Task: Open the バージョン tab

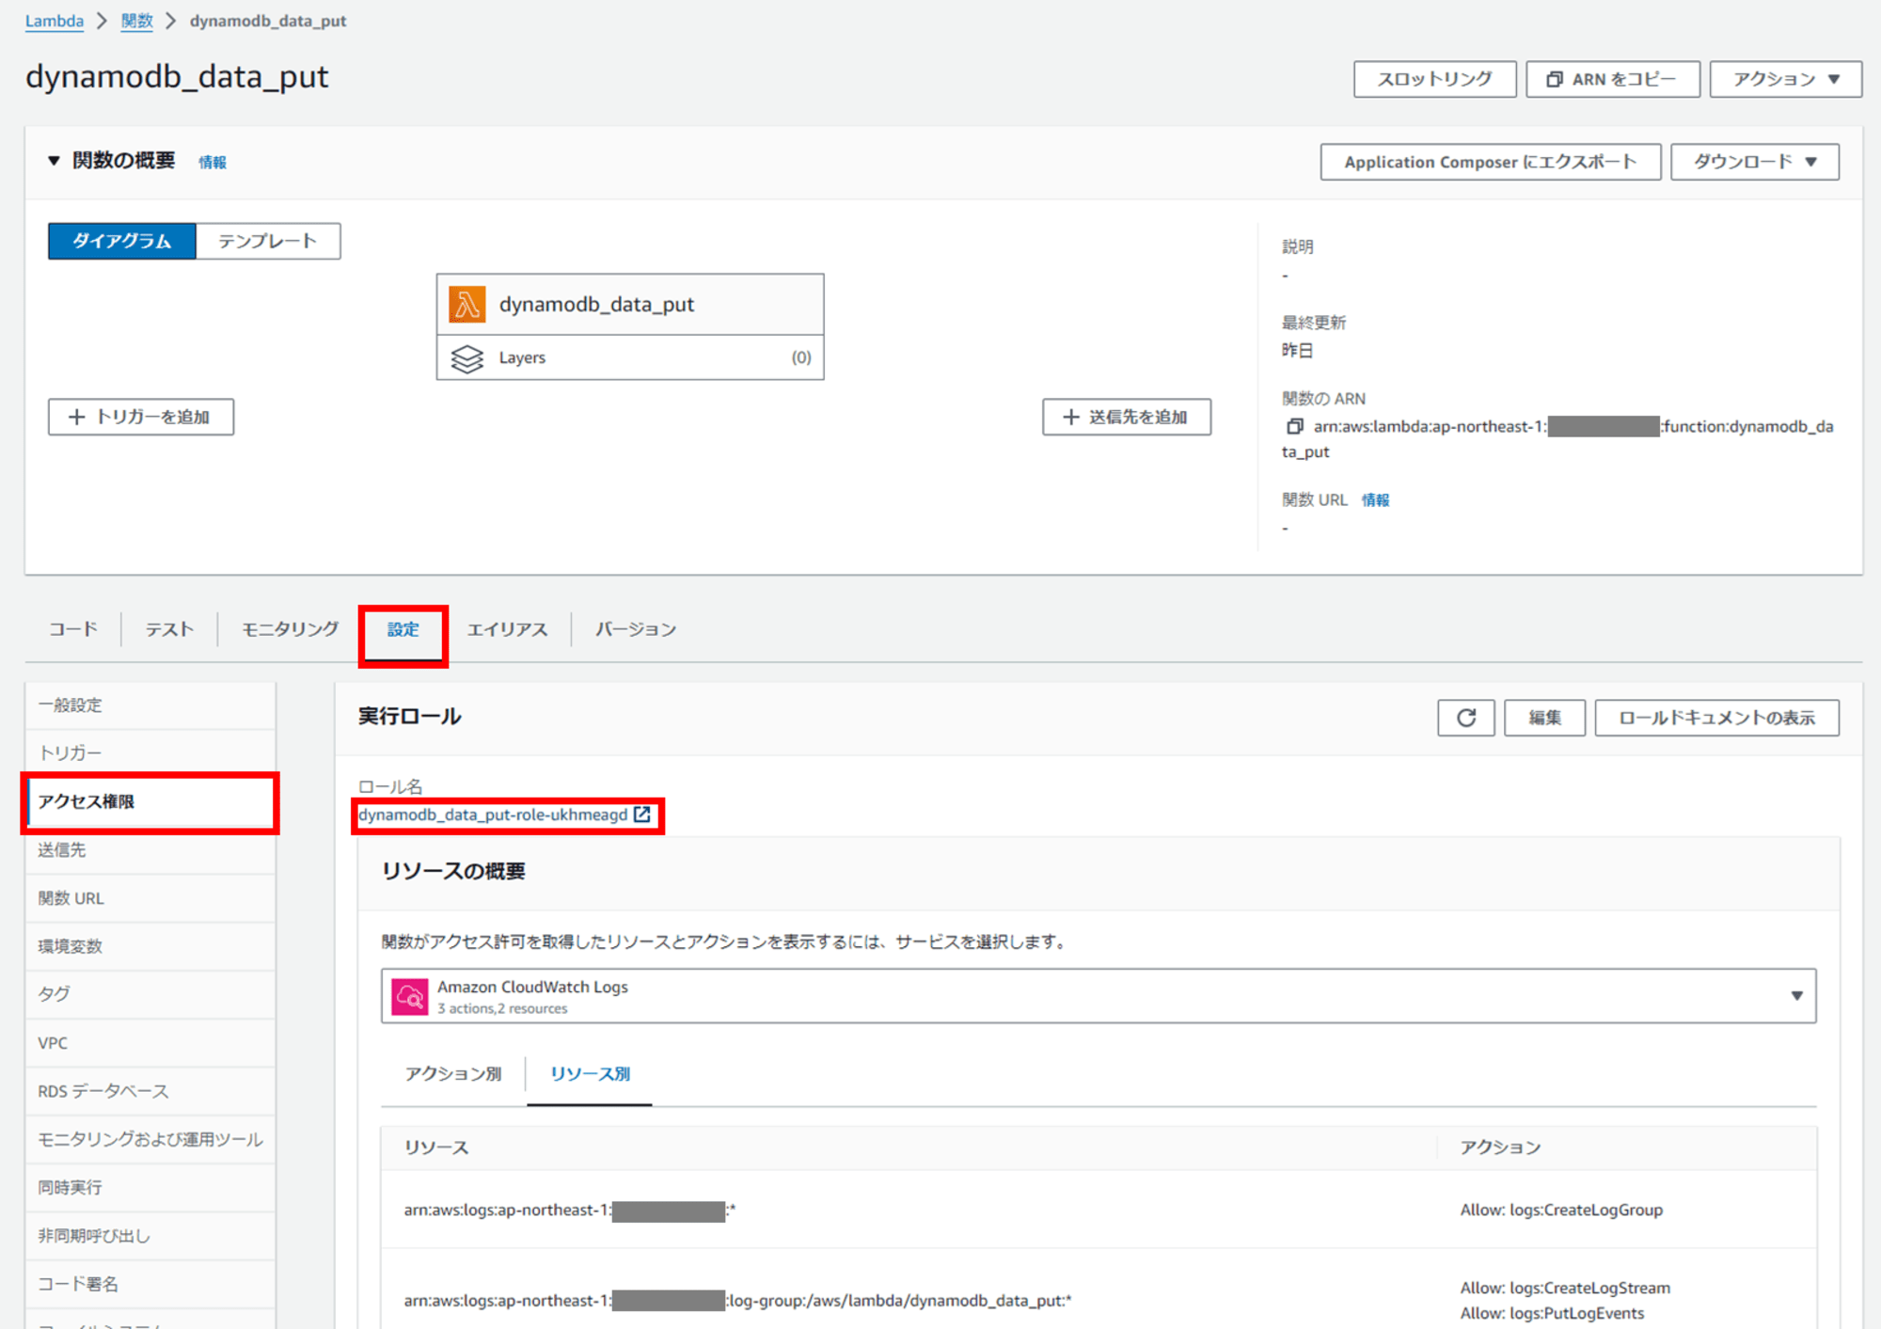Action: coord(636,629)
